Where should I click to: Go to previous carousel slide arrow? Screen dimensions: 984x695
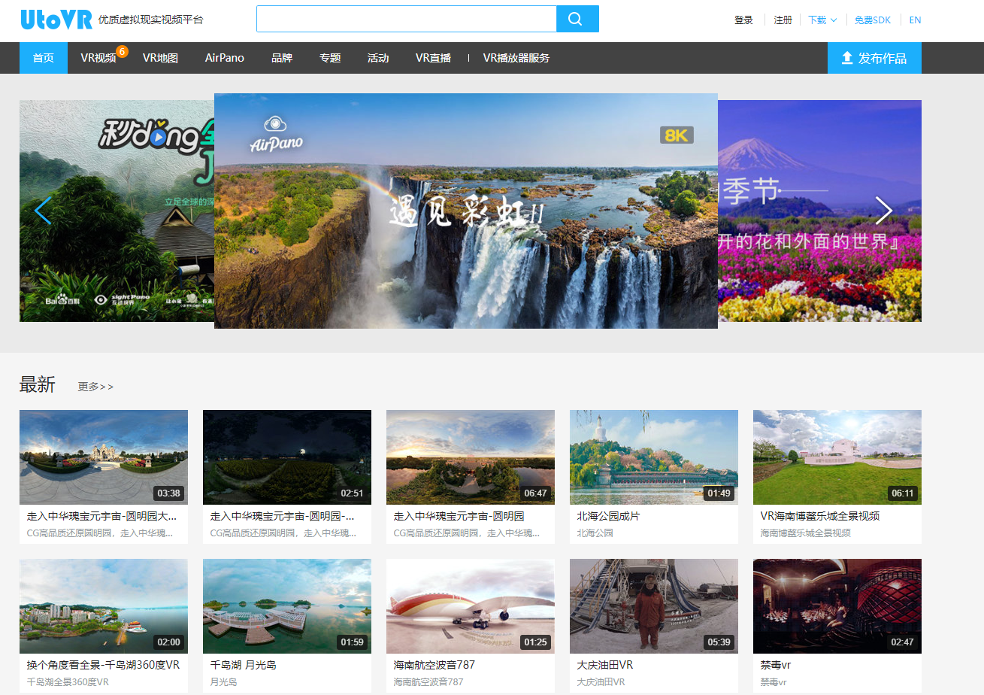(x=43, y=211)
